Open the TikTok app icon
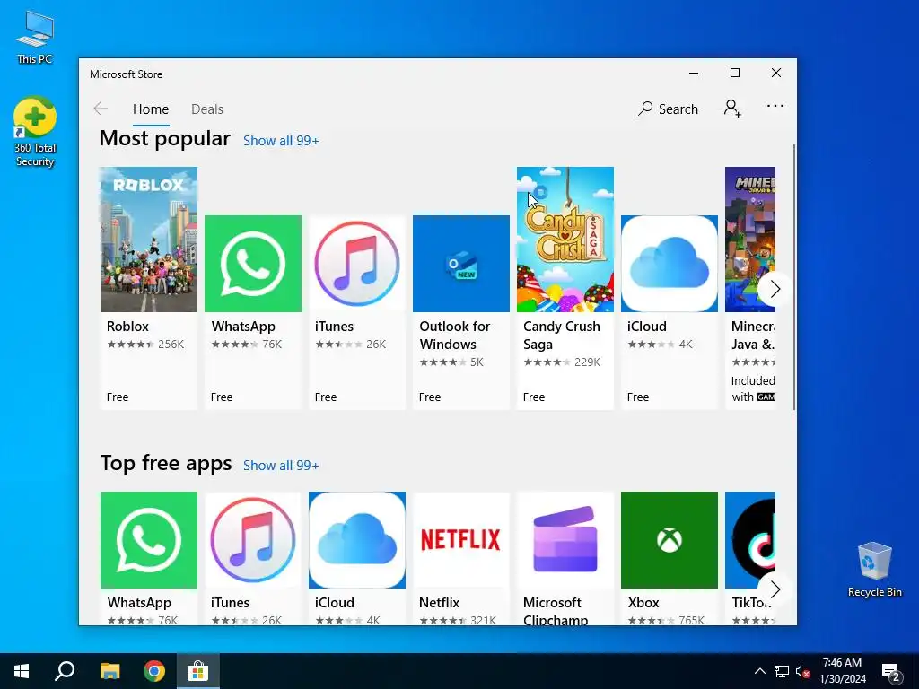The height and width of the screenshot is (689, 919). coord(750,539)
